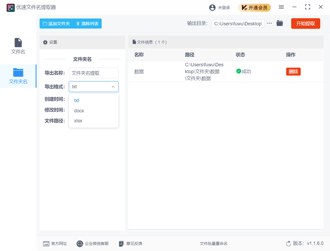This screenshot has height=251, width=330.
Task: Click the version refresh icon
Action: tap(289, 243)
